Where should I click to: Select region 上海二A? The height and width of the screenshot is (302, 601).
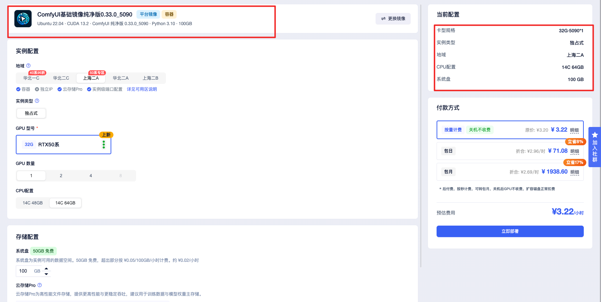(x=91, y=78)
